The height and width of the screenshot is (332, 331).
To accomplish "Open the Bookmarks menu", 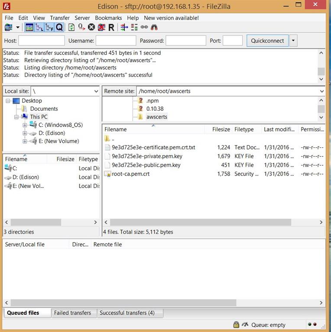I will (x=108, y=18).
